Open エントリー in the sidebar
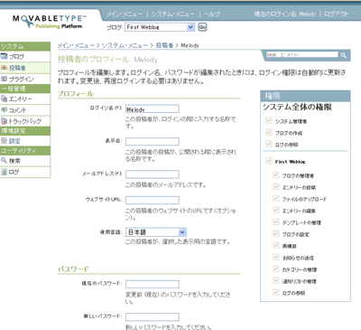361x330 pixels. click(25, 99)
